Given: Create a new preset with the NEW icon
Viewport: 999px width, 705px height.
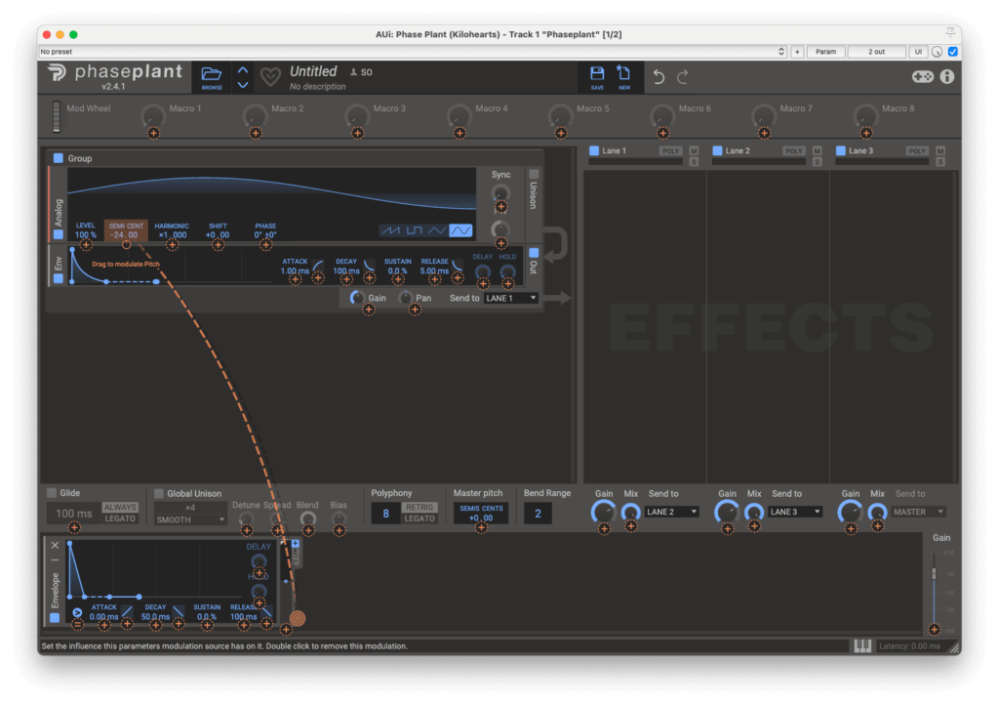Looking at the screenshot, I should 623,73.
